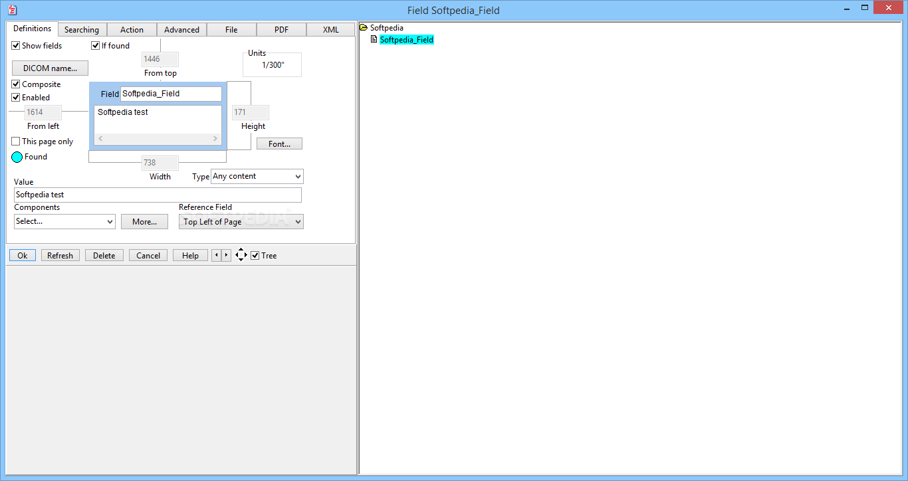Screen dimensions: 908x481
Task: Click the Height field showing 171
Action: [x=251, y=112]
